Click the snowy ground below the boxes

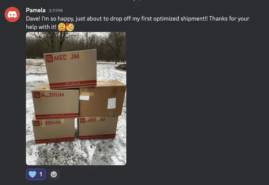pyautogui.click(x=76, y=152)
